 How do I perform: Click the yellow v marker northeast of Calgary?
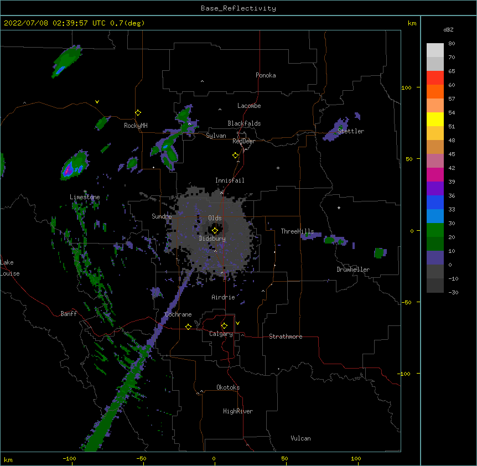237,323
